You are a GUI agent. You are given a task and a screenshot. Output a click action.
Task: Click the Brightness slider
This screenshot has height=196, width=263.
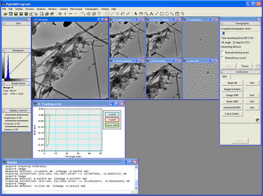pyautogui.click(x=17, y=115)
